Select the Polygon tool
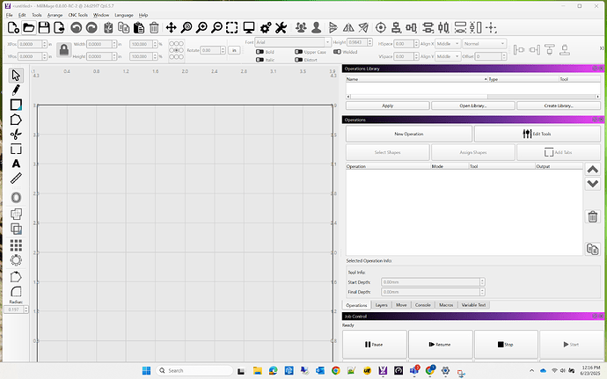Viewport: 607px width, 379px height. (x=16, y=120)
